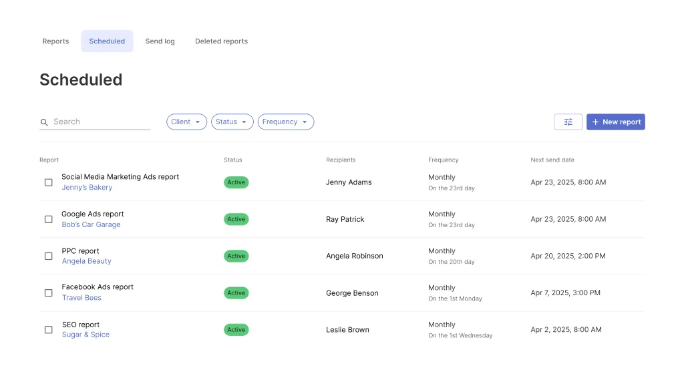Tick the Google Ads report checkbox
Image resolution: width=684 pixels, height=380 pixels.
pyautogui.click(x=48, y=219)
